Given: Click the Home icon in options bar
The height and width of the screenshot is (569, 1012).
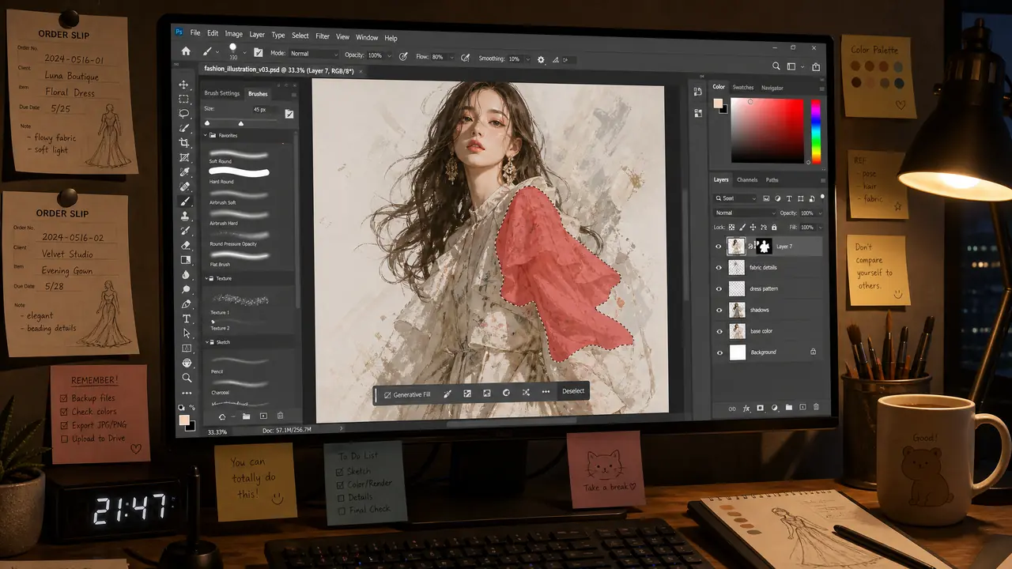Looking at the screenshot, I should tap(186, 51).
